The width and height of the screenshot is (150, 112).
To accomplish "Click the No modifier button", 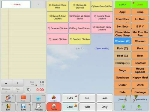I will pyautogui.click(x=87, y=98).
